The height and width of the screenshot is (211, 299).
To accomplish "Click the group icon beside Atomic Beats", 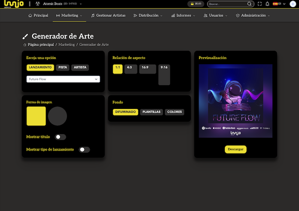I will point(38,4).
